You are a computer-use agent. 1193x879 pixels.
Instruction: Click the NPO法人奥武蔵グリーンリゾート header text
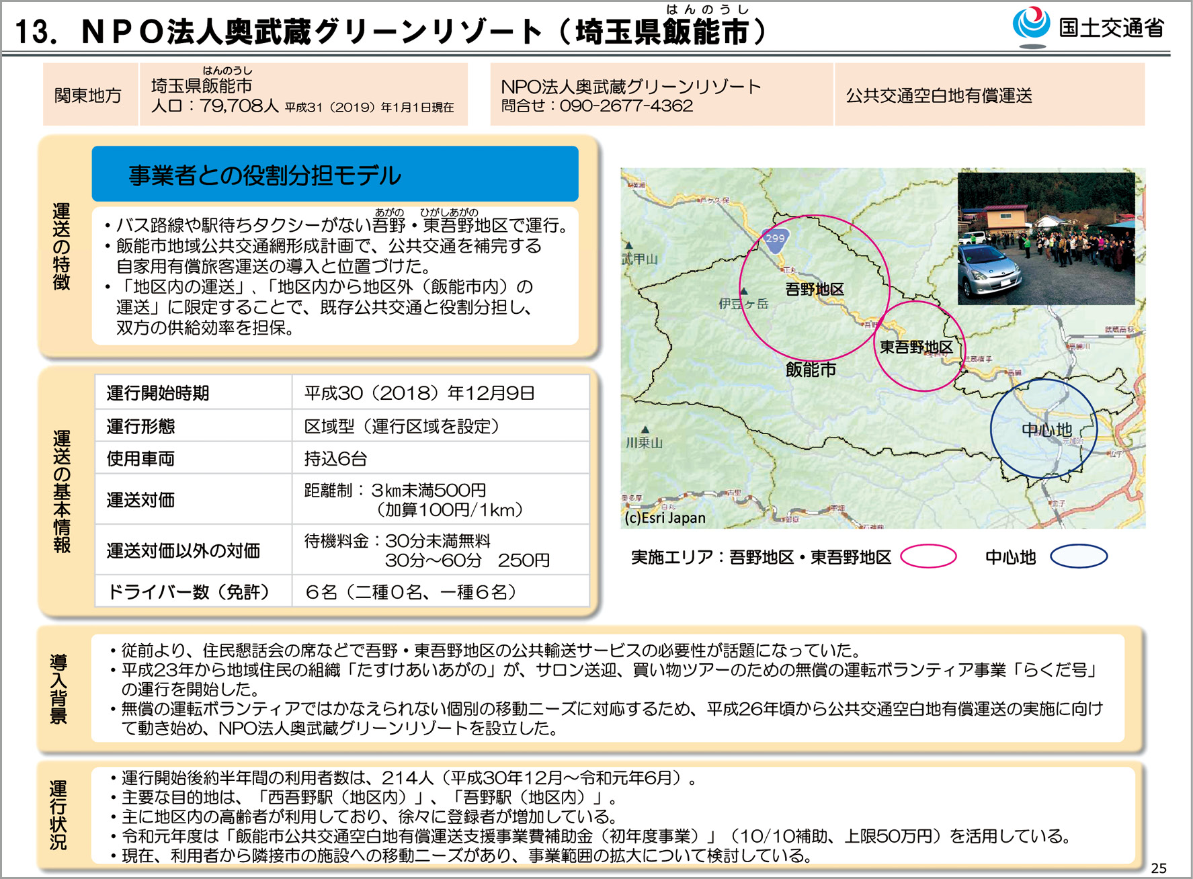coord(630,87)
